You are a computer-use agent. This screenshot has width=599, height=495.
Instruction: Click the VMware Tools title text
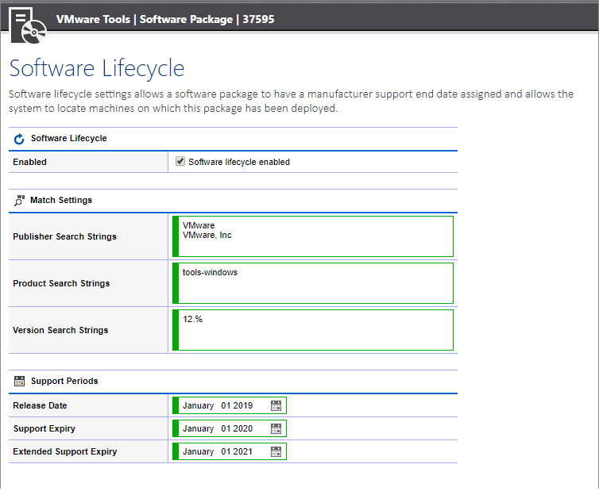[93, 20]
